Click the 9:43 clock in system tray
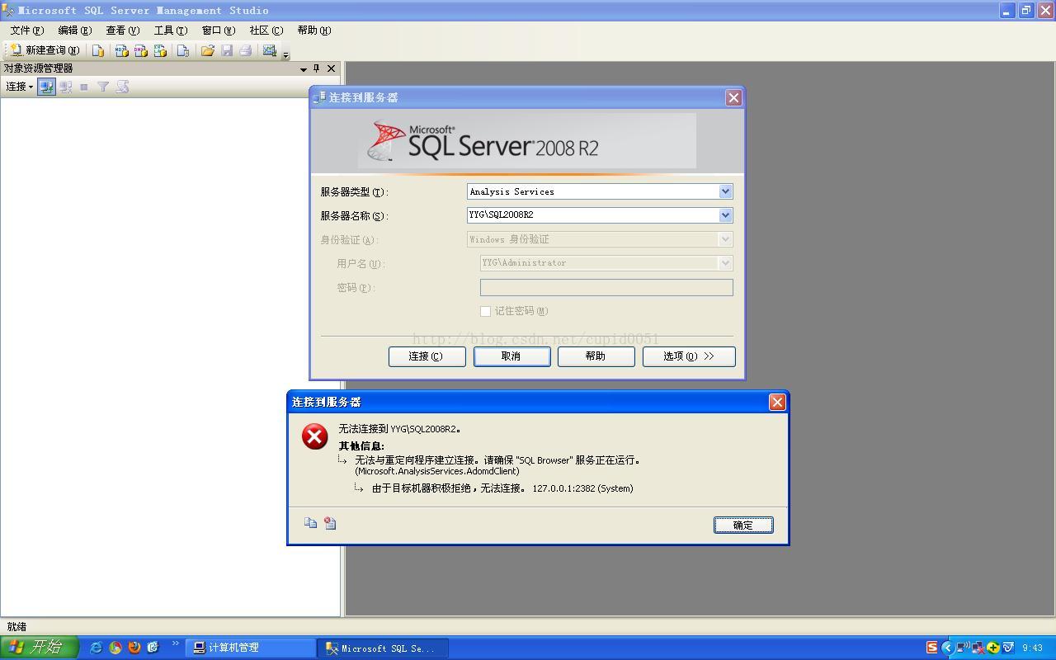Image resolution: width=1056 pixels, height=660 pixels. tap(1032, 648)
